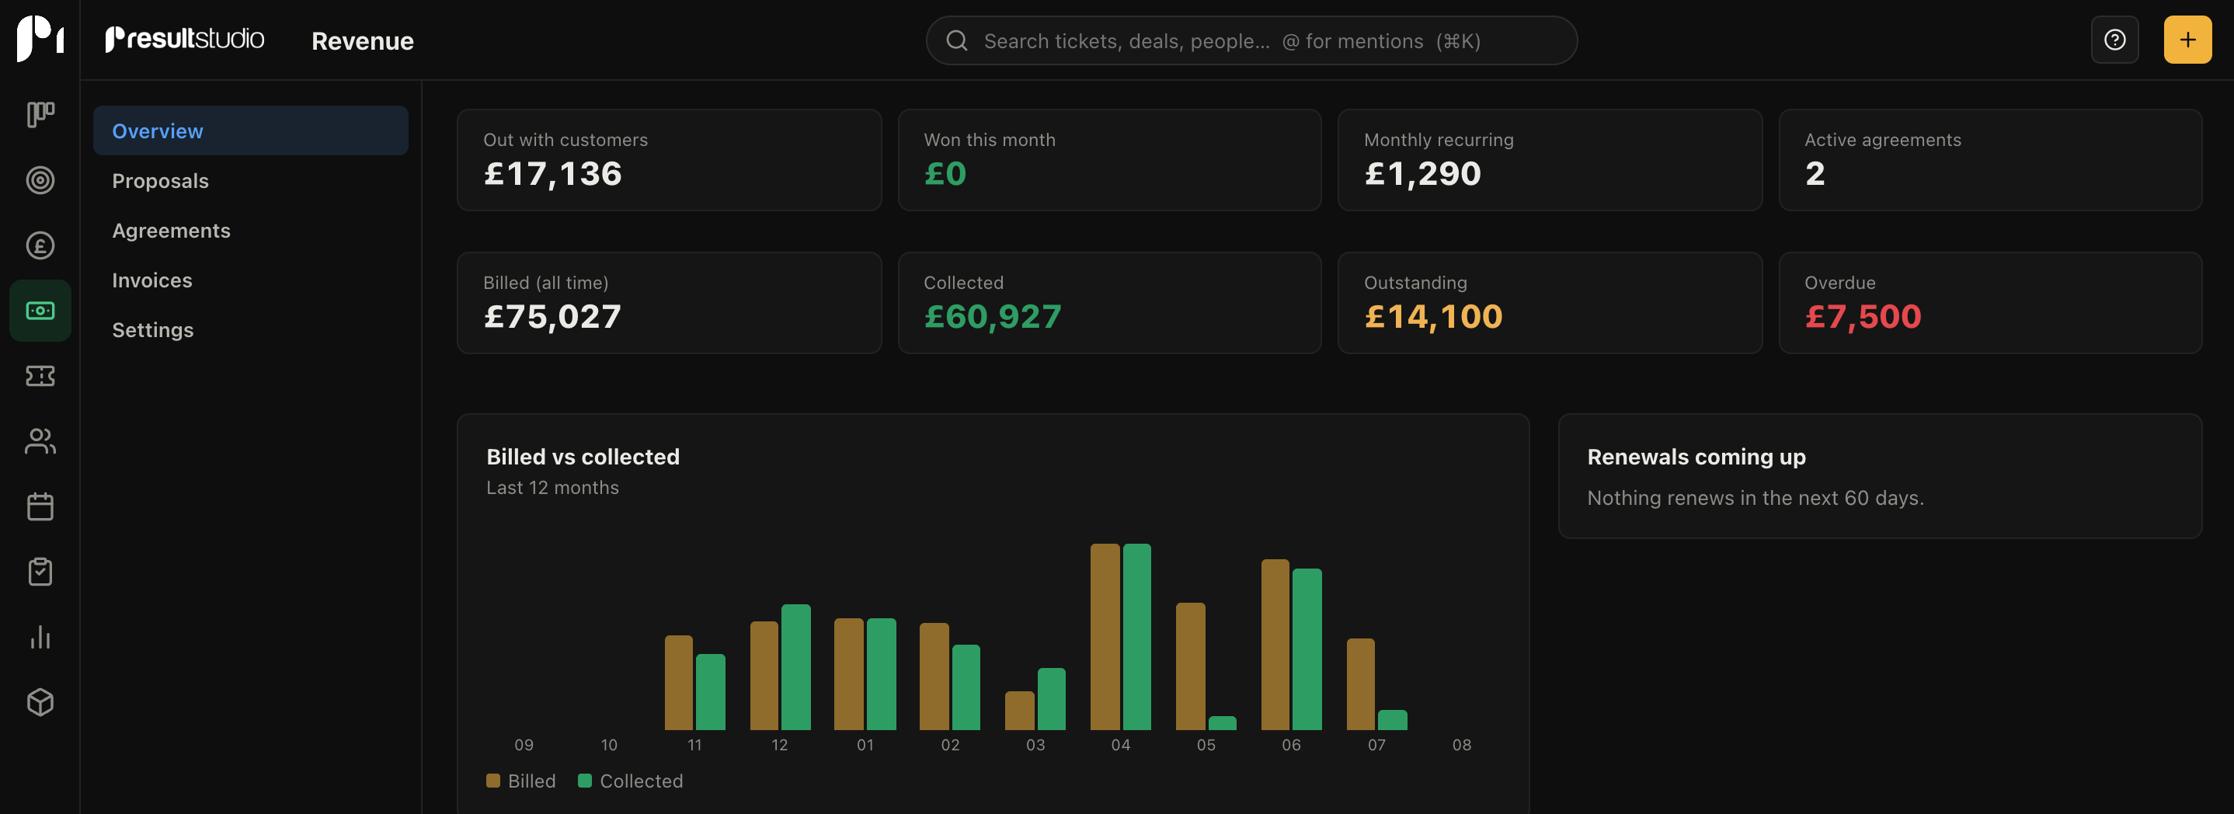Click the resultstudio wordmark logo
Image resolution: width=2234 pixels, height=814 pixels.
click(x=185, y=39)
